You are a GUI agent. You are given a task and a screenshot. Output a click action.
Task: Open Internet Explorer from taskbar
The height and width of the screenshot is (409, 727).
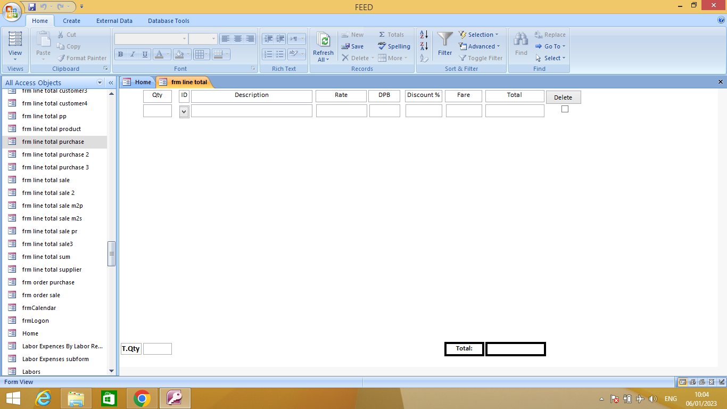click(43, 398)
